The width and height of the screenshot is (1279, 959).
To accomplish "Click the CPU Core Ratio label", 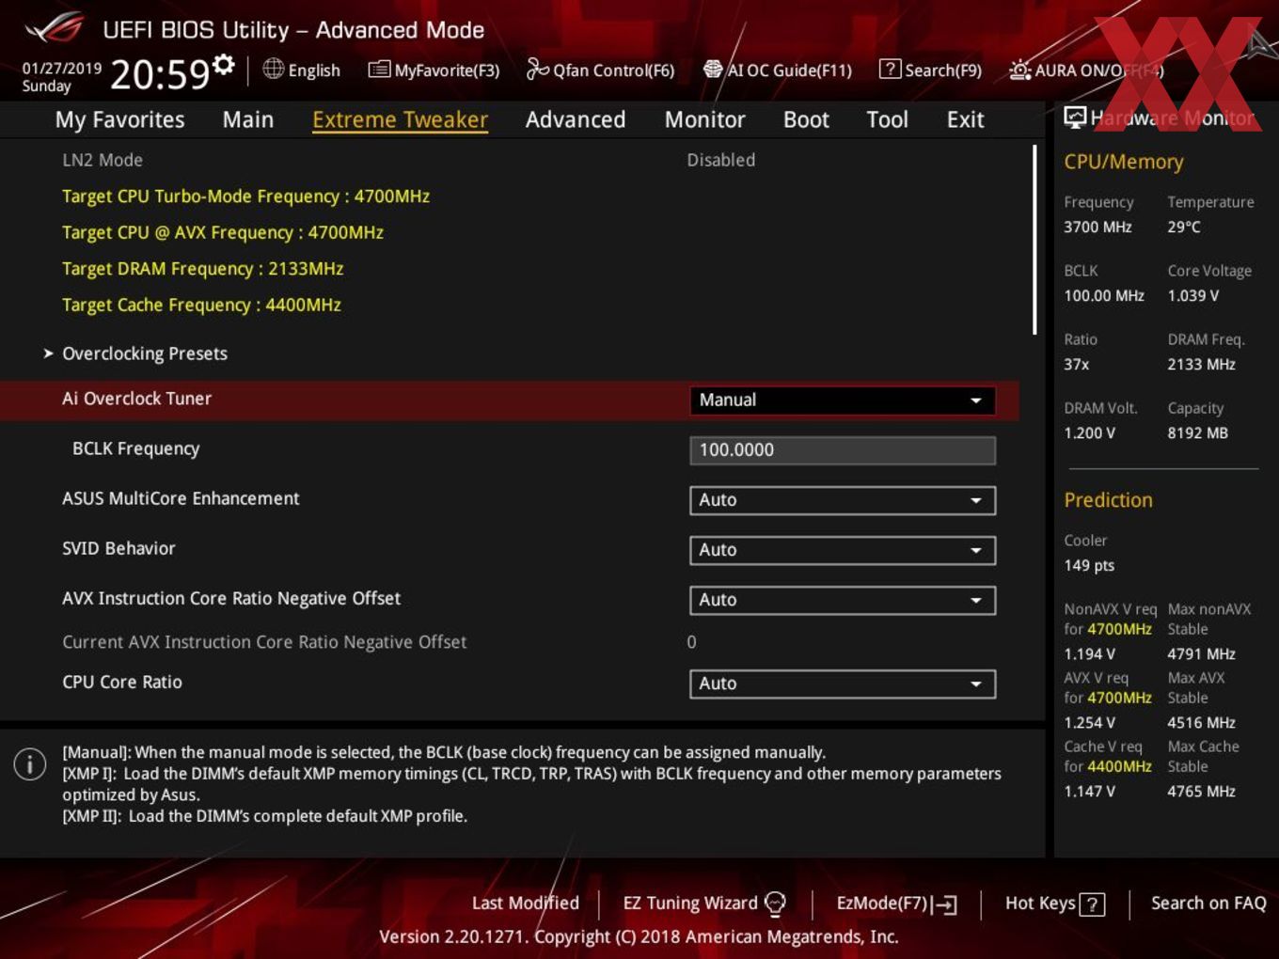I will coord(122,682).
